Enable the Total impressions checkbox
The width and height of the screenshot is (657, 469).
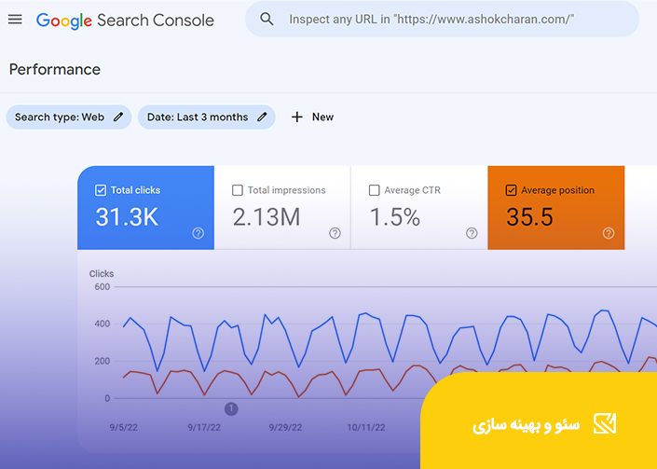pyautogui.click(x=237, y=190)
